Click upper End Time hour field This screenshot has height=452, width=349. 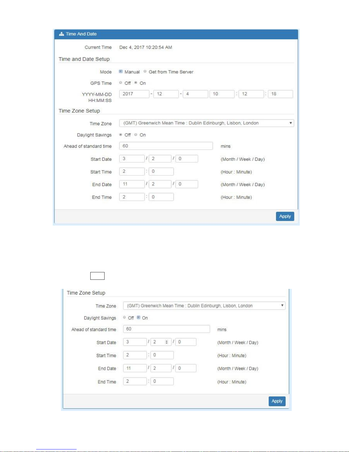point(132,197)
